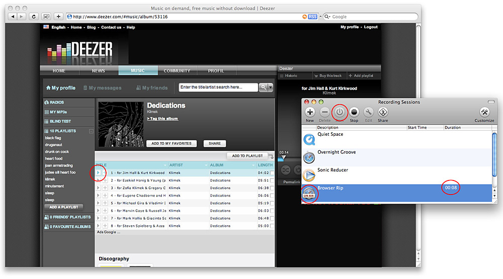Select the MUSIC tab
Image resolution: width=503 pixels, height=279 pixels.
point(138,70)
